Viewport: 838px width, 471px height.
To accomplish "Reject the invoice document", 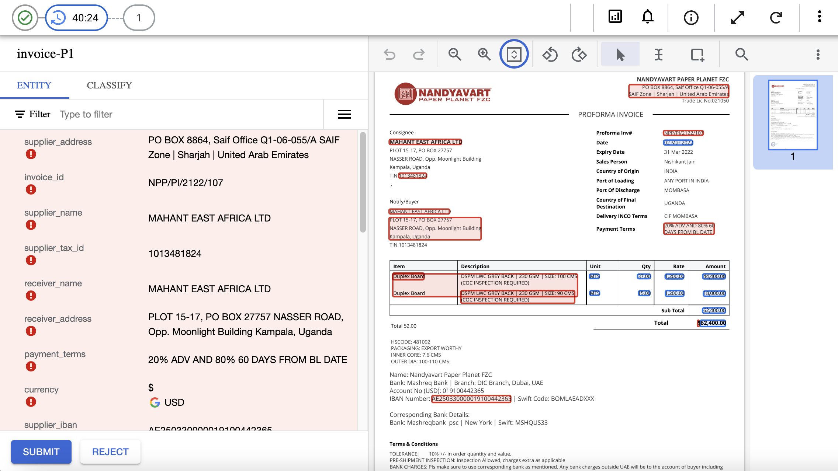I will point(110,451).
